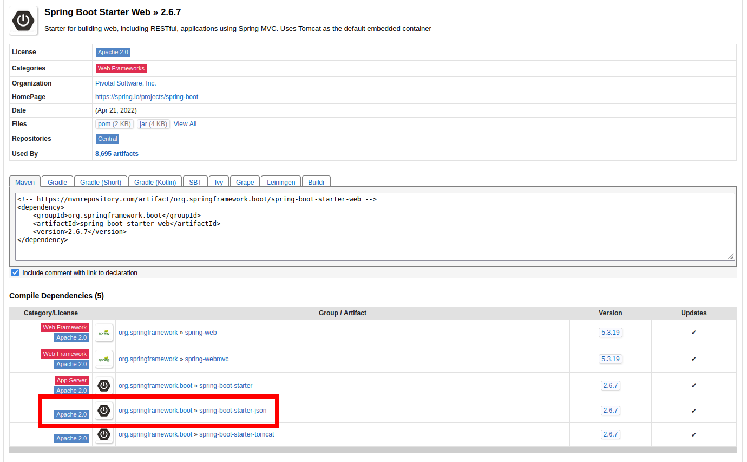Click version 2.6.7 in the spring-boot-starter row
Viewport: 747px width, 462px height.
(x=610, y=386)
